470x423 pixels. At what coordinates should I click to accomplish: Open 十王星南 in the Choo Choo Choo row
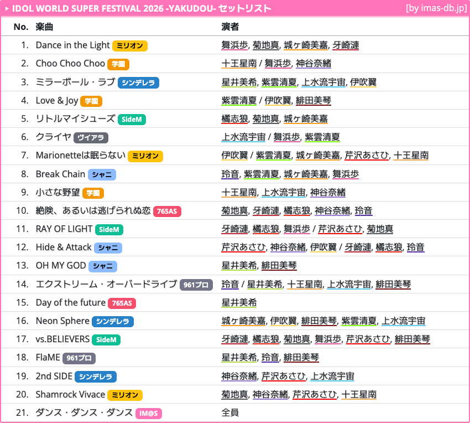point(239,63)
